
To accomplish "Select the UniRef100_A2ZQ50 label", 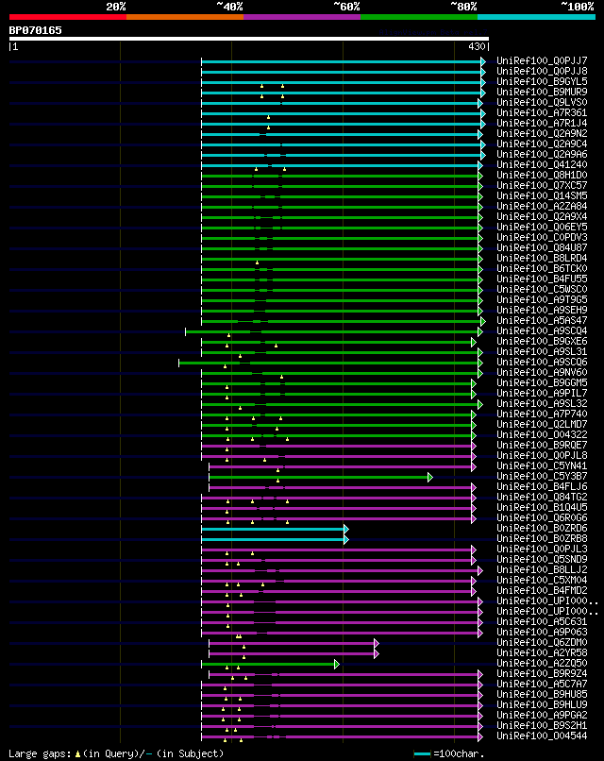I will [542, 664].
